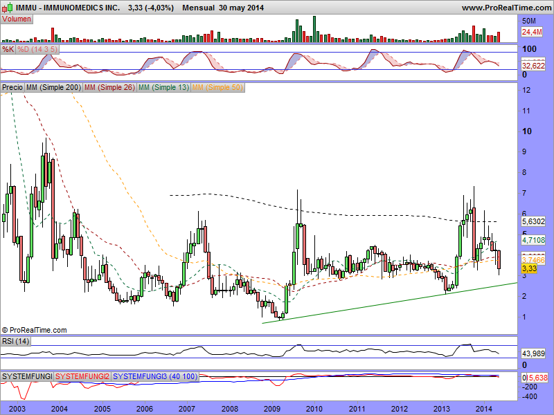Screen dimensions: 554x415
Task: Select the red SYSTEMFUNGI2 label
Action: click(x=82, y=376)
